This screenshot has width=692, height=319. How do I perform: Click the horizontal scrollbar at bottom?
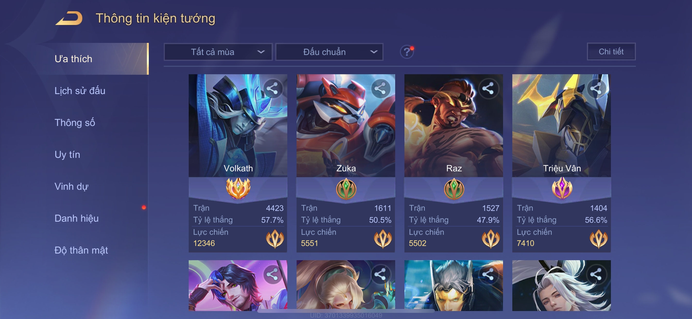point(346,311)
